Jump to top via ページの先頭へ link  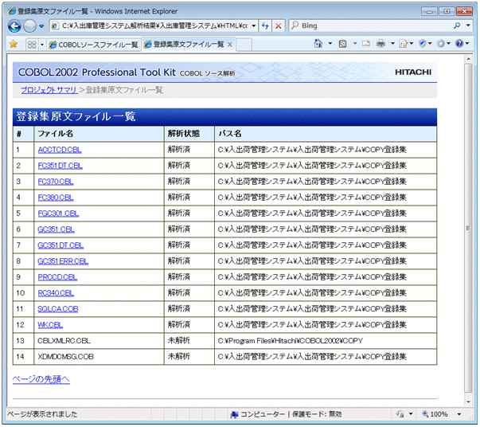coord(41,379)
